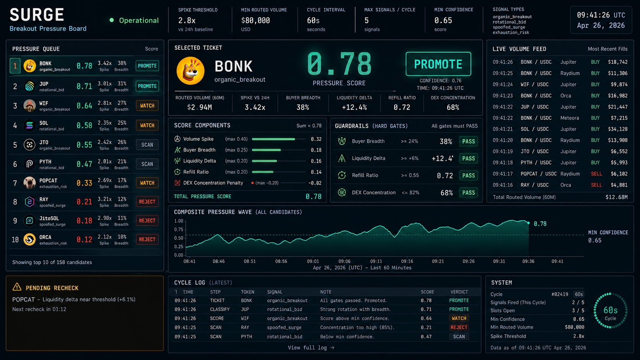Click the 09:41:26 UTC clock display
Viewport: 640px width, 360px height.
(601, 15)
